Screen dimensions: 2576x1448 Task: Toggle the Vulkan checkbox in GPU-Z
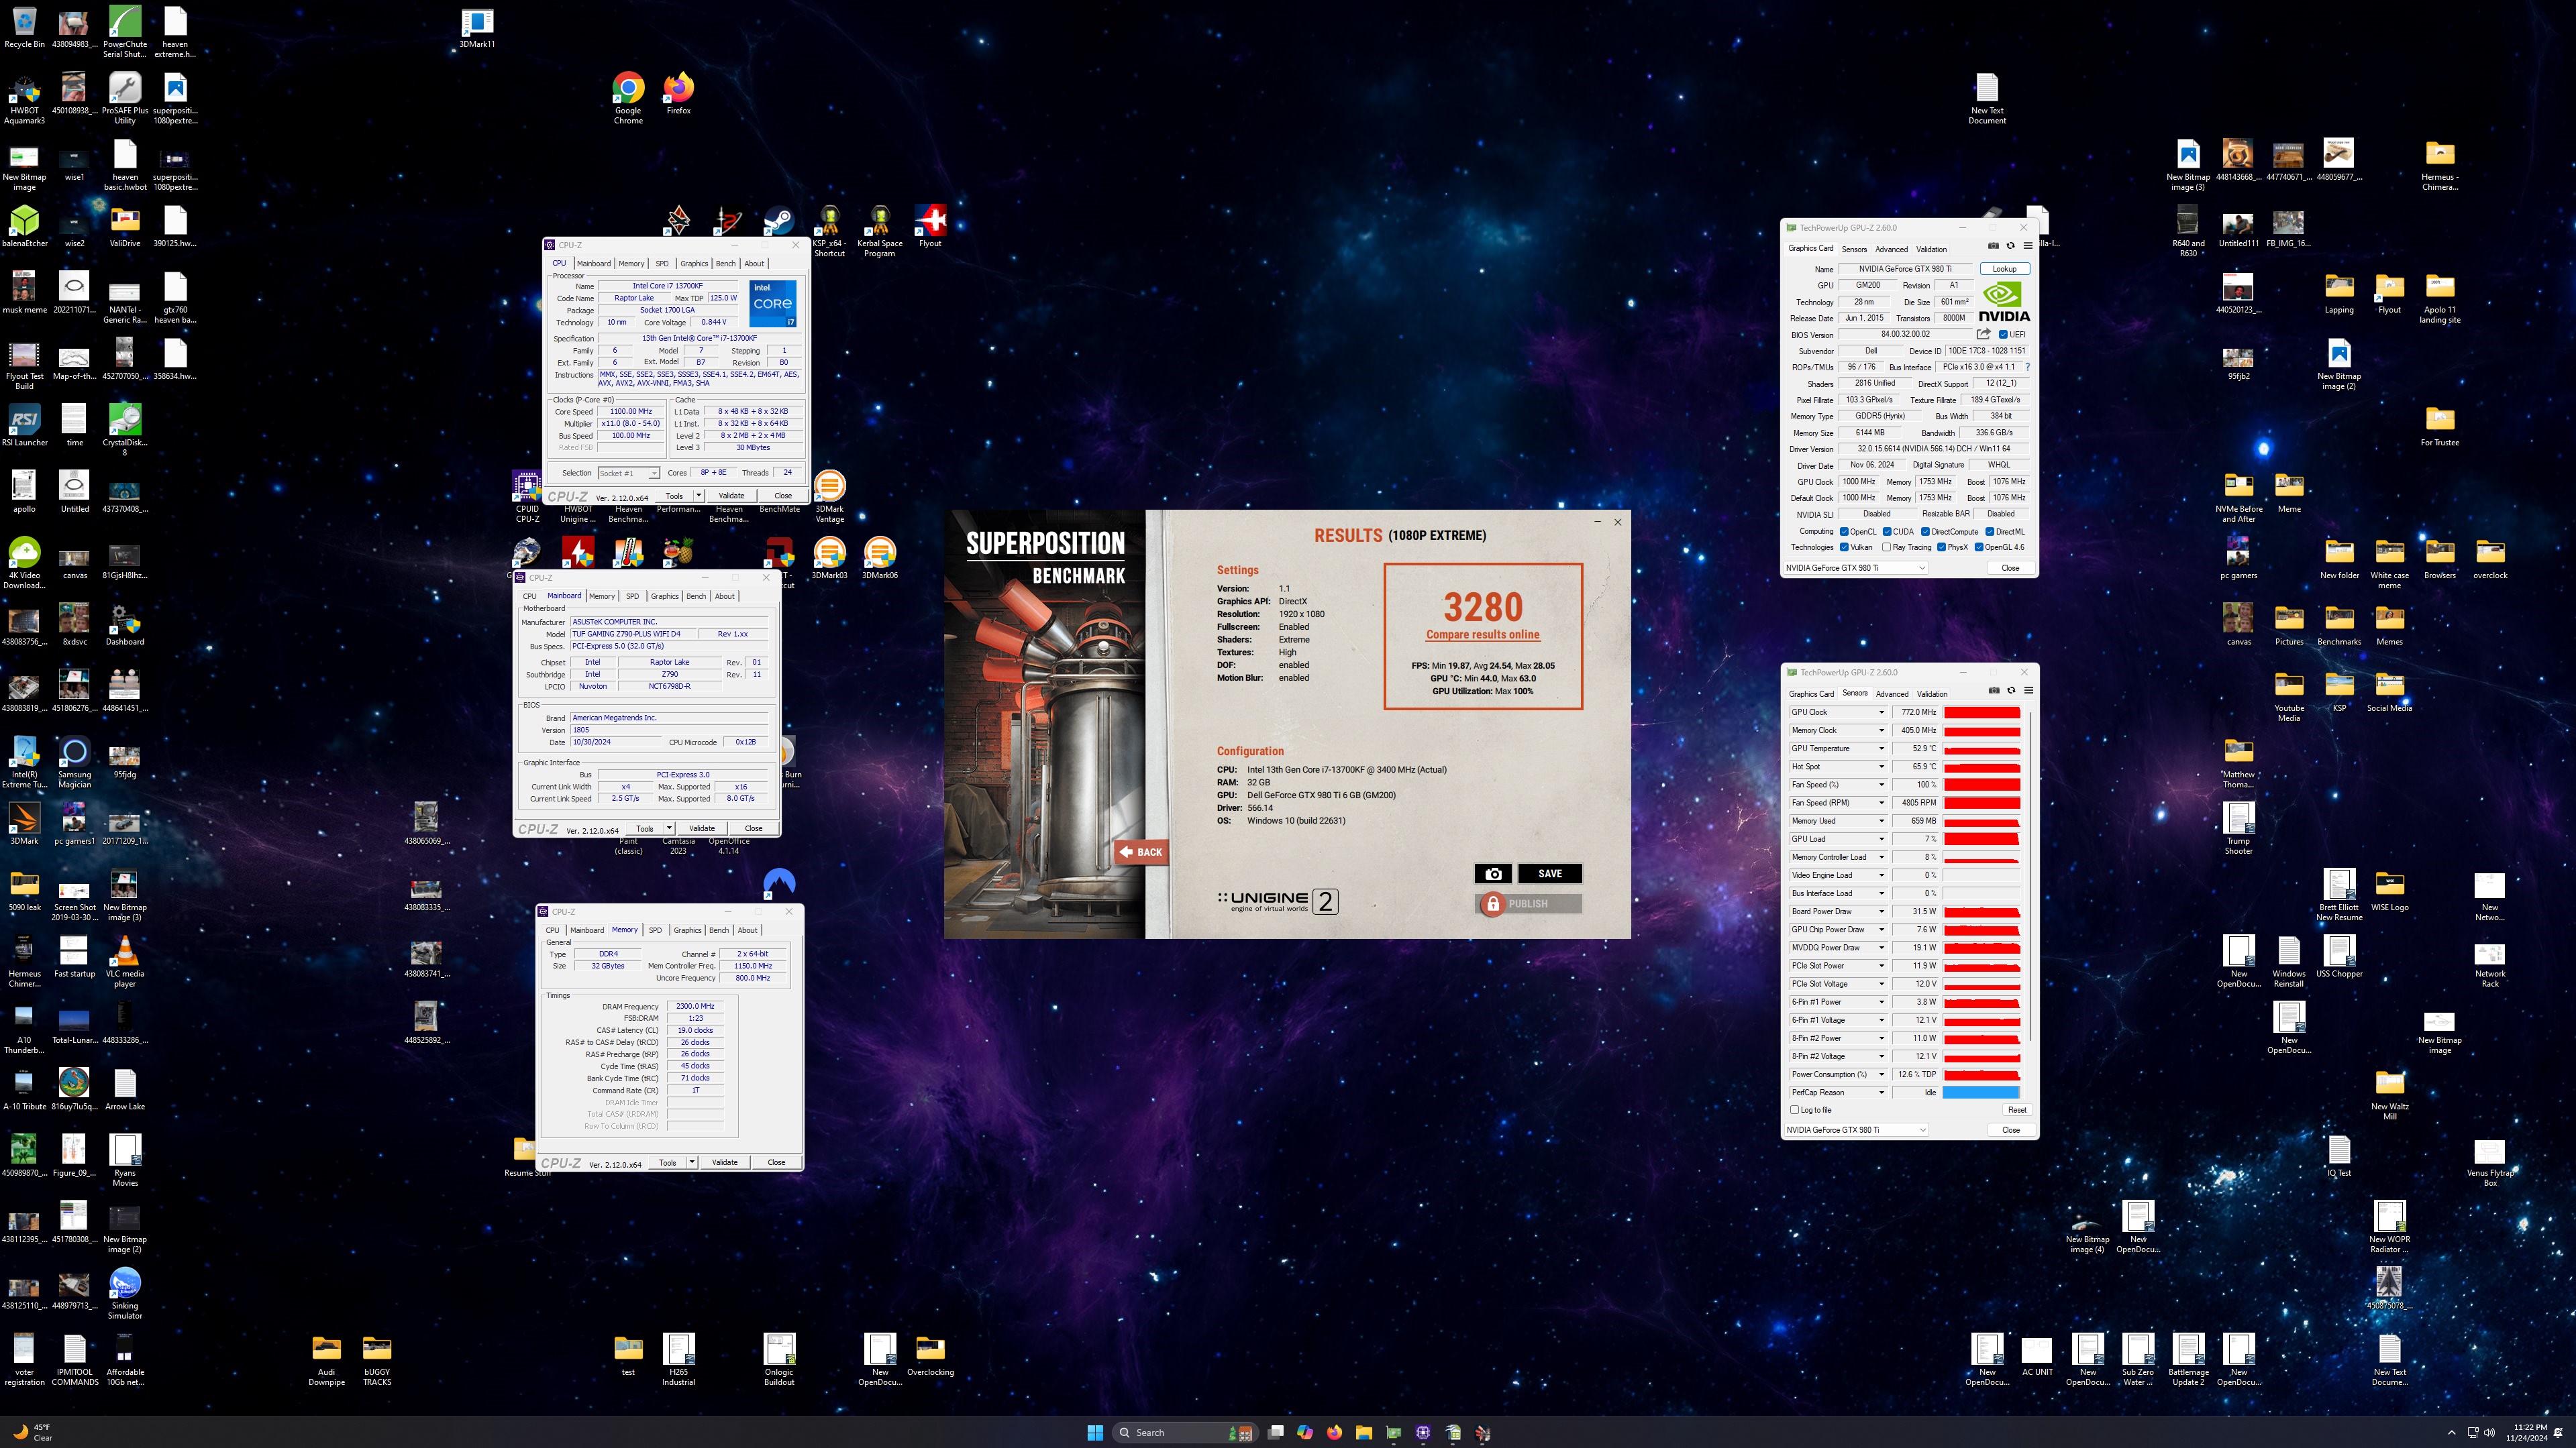[1844, 547]
